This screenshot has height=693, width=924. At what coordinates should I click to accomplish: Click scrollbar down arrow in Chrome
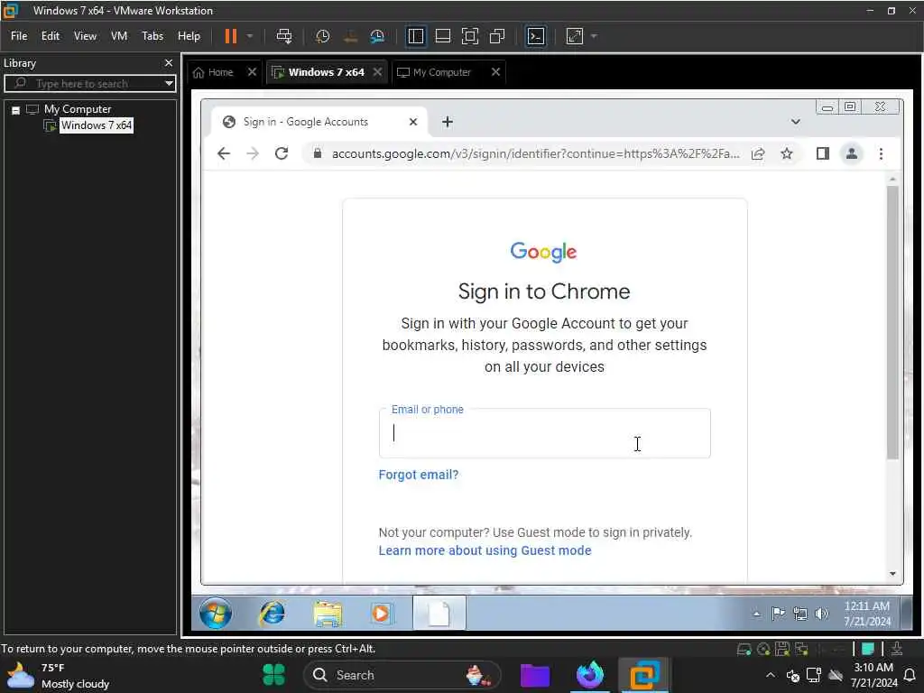[892, 574]
